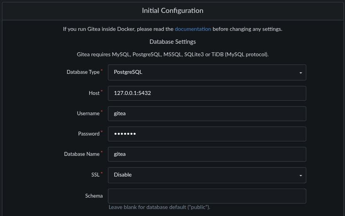Open the documentation link

click(x=193, y=29)
